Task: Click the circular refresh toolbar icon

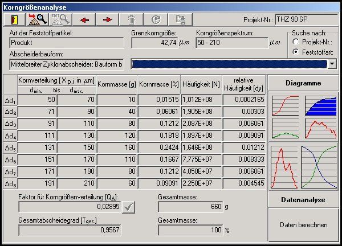Action: click(156, 19)
